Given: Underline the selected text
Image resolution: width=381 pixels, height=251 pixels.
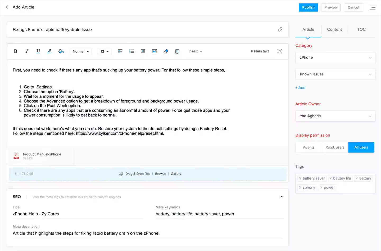Looking at the screenshot, I should pyautogui.click(x=38, y=51).
